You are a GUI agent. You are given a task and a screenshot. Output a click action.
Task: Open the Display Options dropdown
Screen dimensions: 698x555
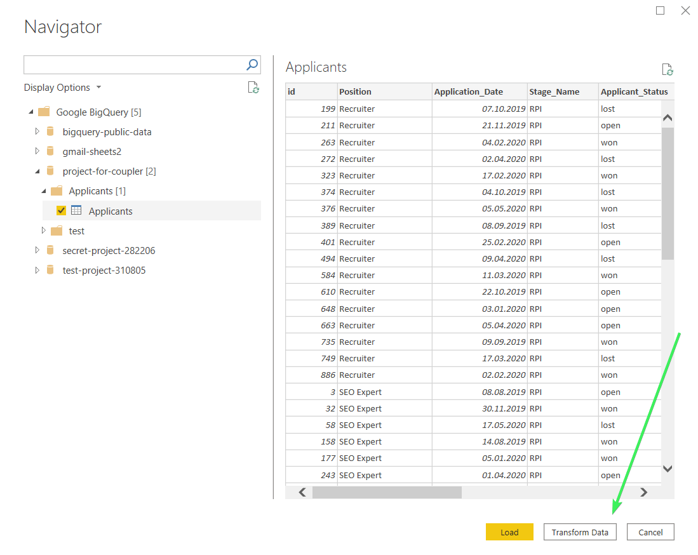pyautogui.click(x=63, y=87)
